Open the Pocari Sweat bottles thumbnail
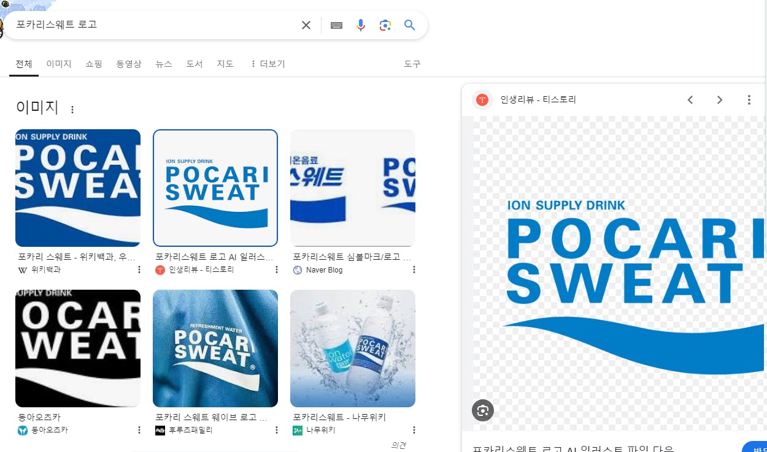This screenshot has height=452, width=767. pyautogui.click(x=353, y=348)
